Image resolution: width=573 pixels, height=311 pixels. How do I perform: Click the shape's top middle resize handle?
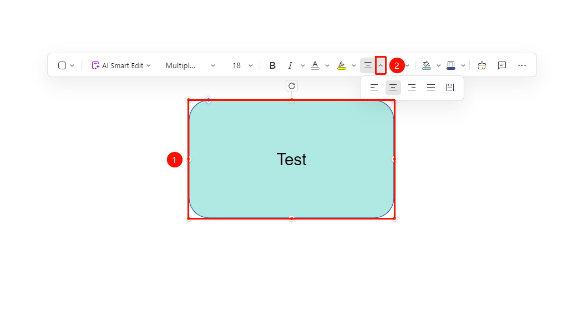pyautogui.click(x=292, y=100)
